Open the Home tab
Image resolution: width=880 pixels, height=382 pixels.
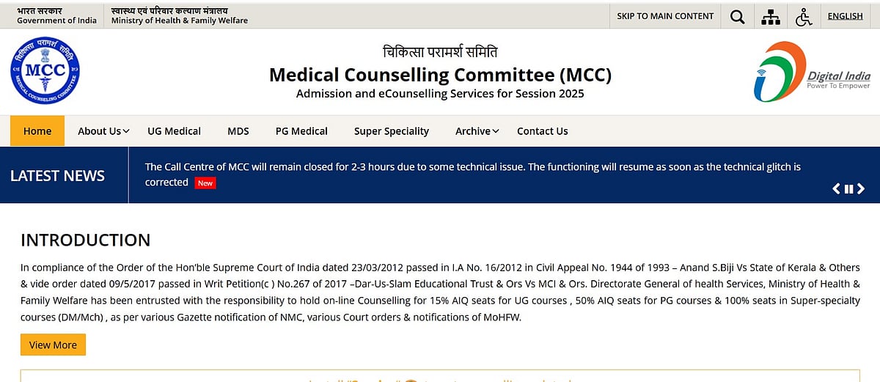click(37, 131)
